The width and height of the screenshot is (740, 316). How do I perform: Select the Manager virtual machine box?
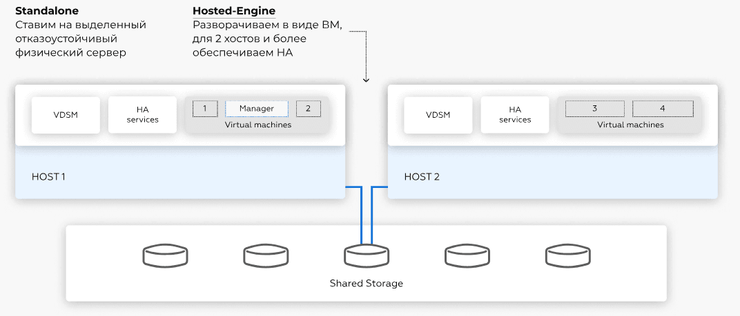coord(256,109)
